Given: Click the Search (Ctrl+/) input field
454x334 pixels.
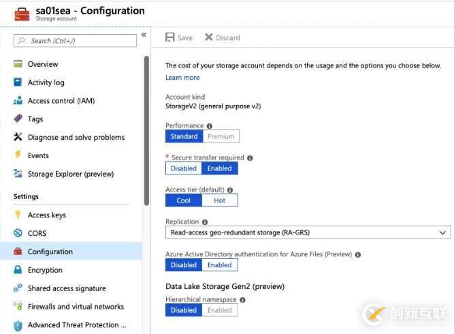Looking at the screenshot, I should click(76, 41).
